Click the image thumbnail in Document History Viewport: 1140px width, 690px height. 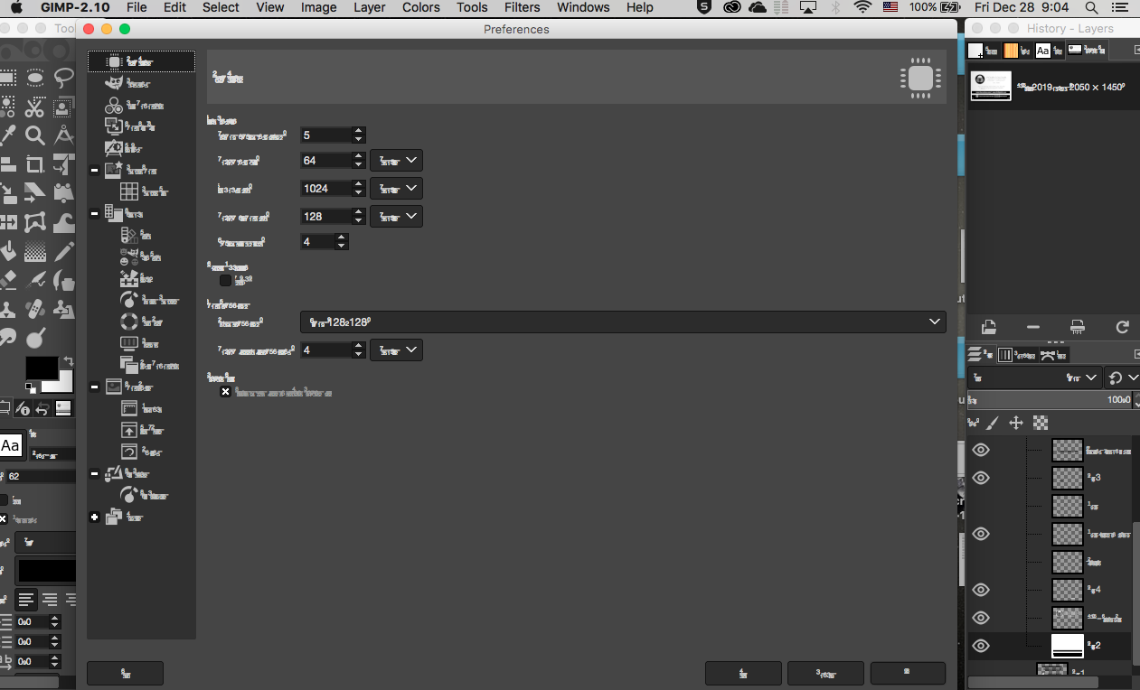[991, 87]
